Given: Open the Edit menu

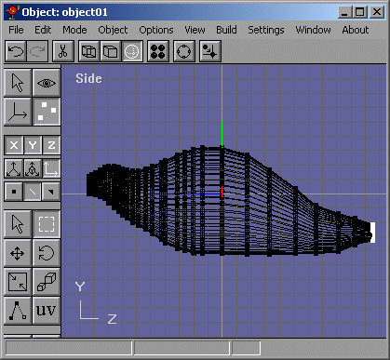Looking at the screenshot, I should point(43,30).
